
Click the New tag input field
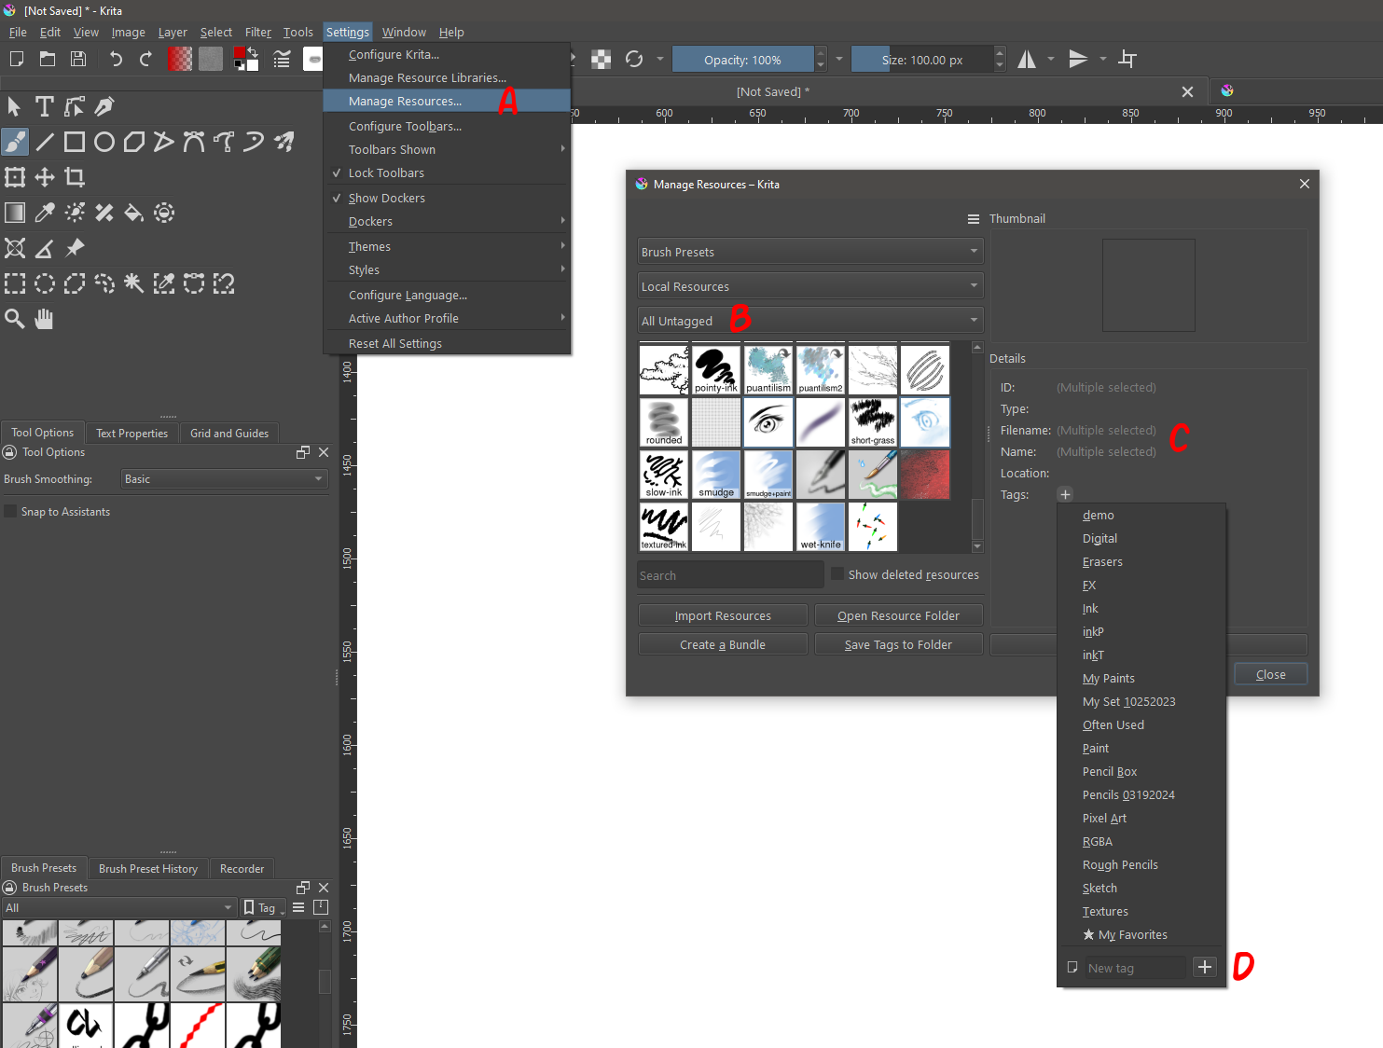point(1134,968)
